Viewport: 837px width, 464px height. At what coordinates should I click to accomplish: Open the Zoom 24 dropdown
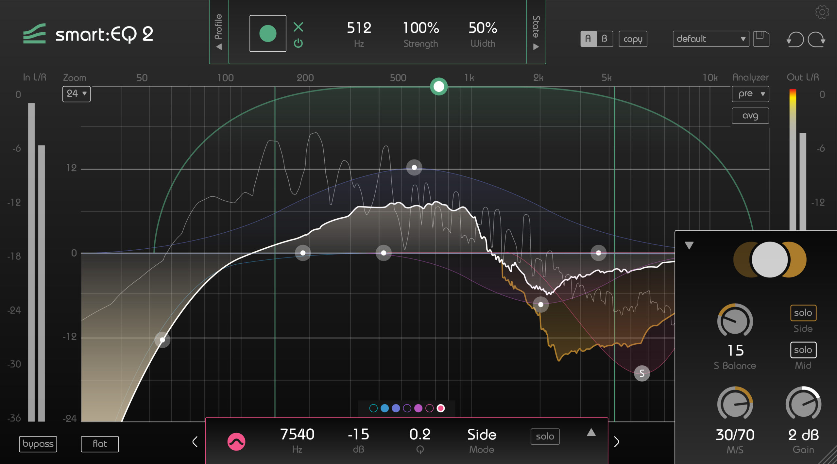pyautogui.click(x=77, y=94)
